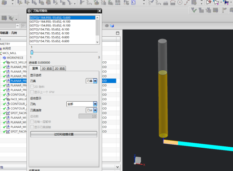Enable the 显示上一个 IPW checkbox

pos(32,92)
